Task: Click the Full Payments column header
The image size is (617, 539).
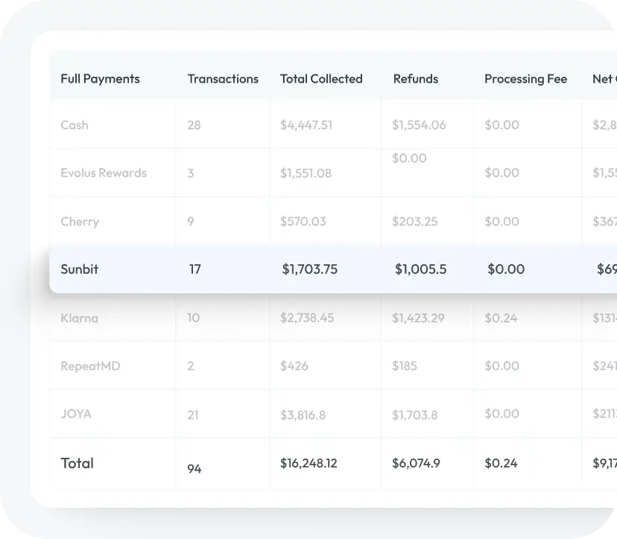Action: point(100,79)
